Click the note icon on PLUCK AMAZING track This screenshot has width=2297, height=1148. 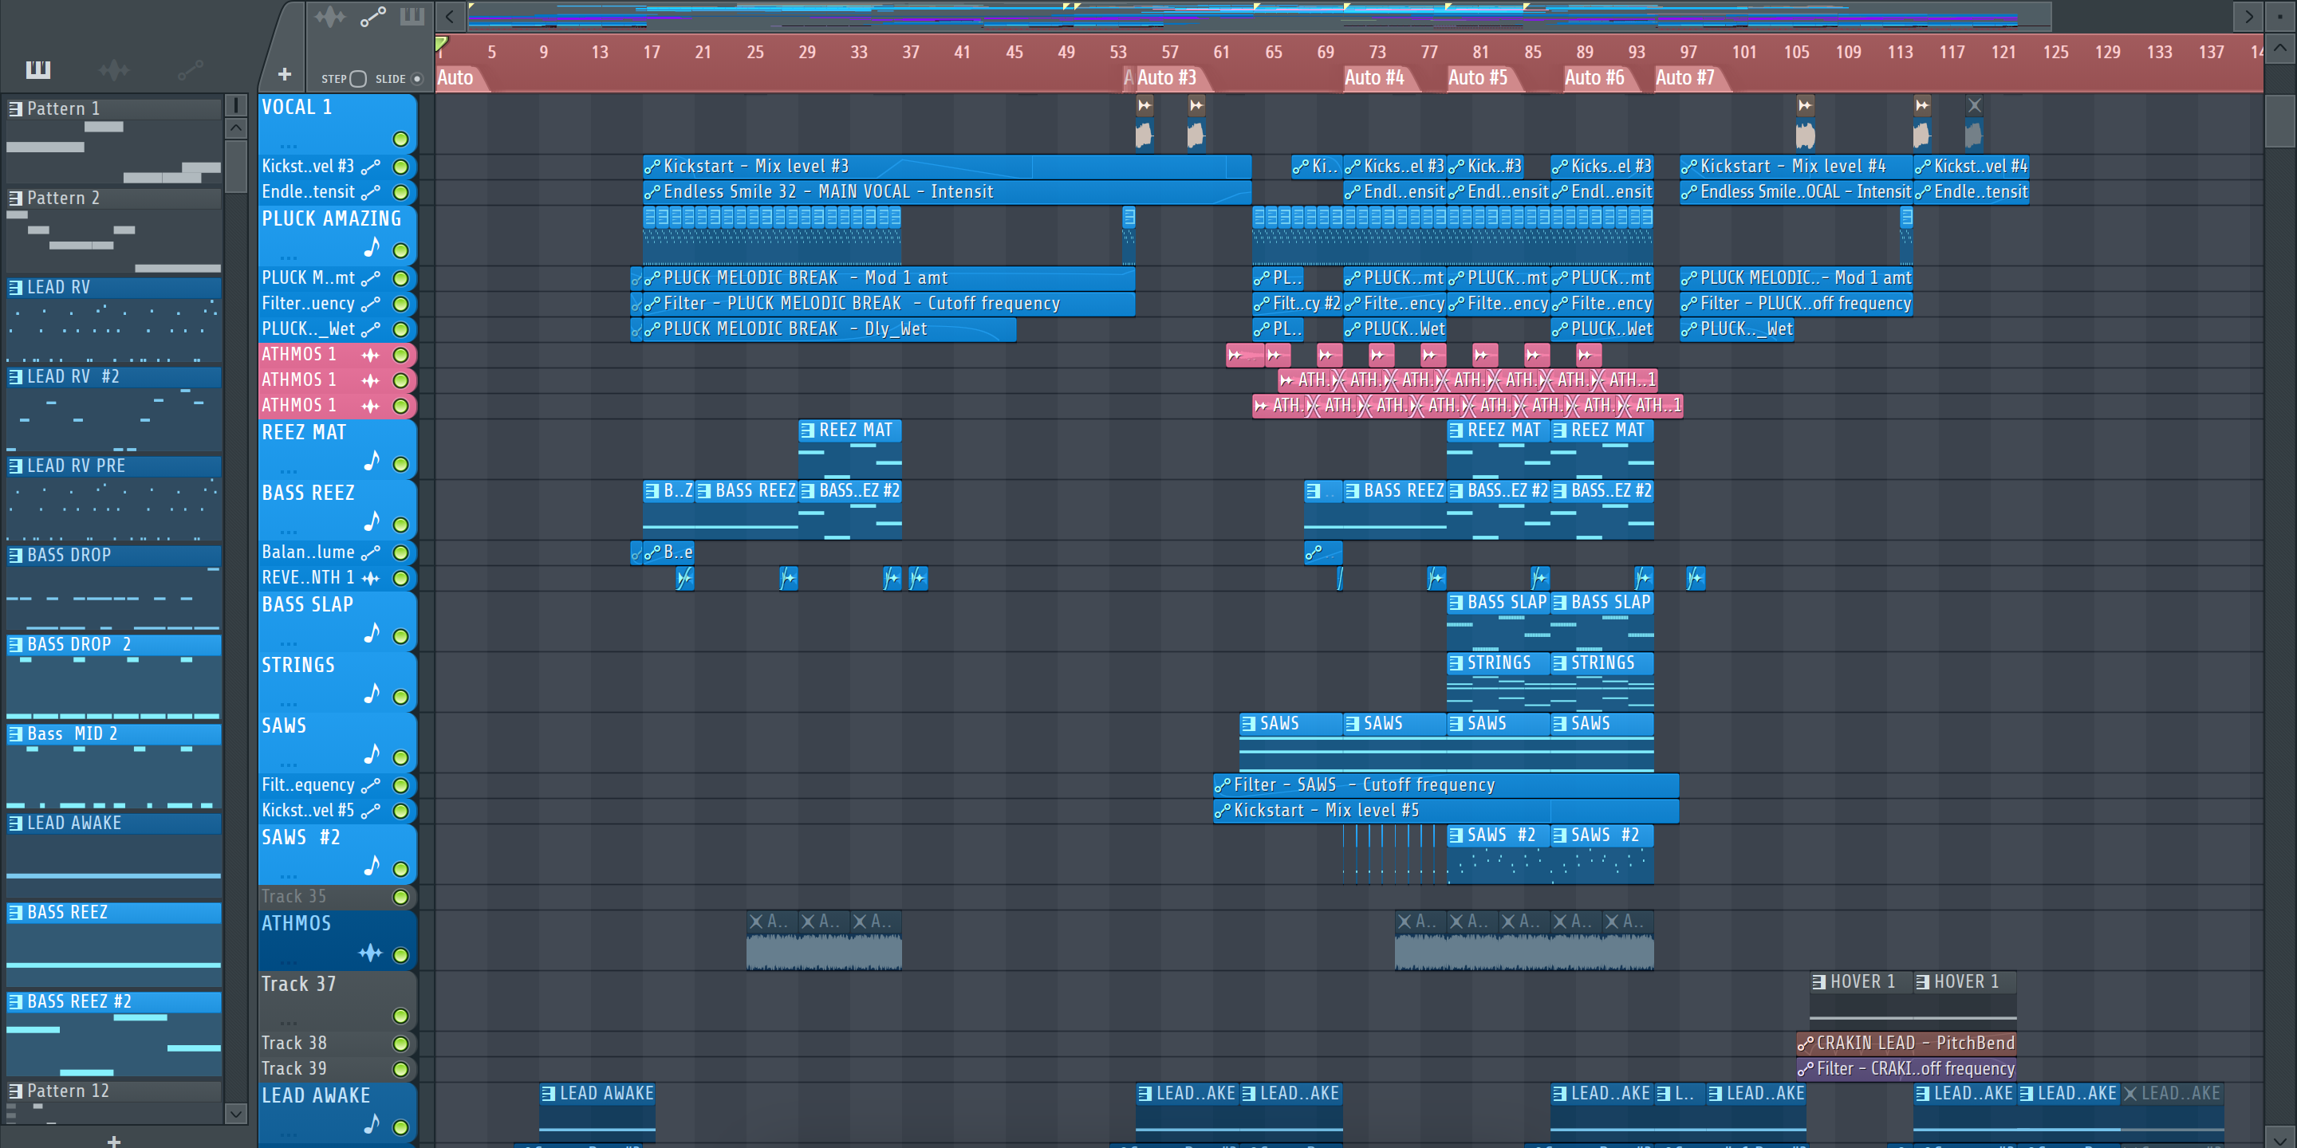coord(372,247)
